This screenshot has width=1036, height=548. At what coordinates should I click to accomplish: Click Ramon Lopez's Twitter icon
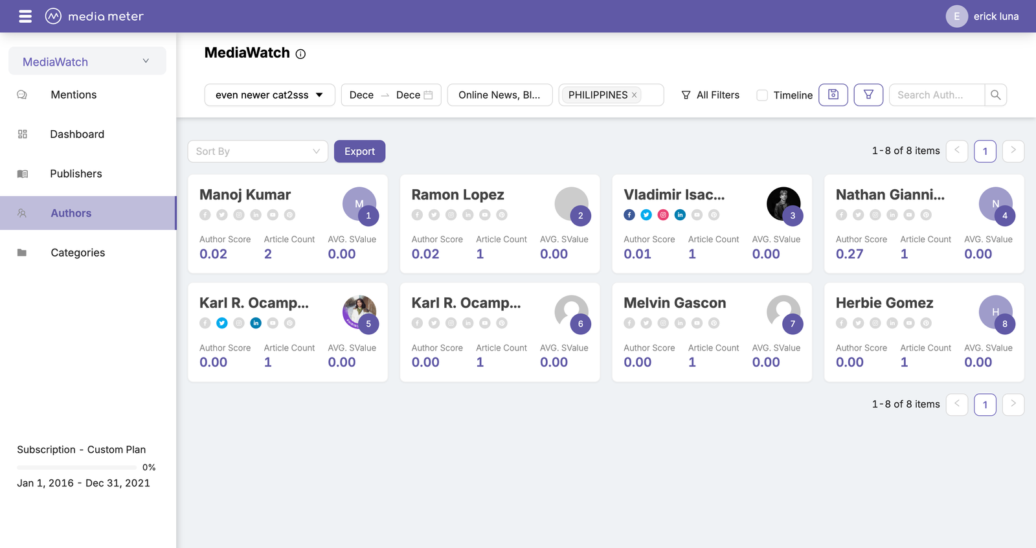tap(434, 214)
